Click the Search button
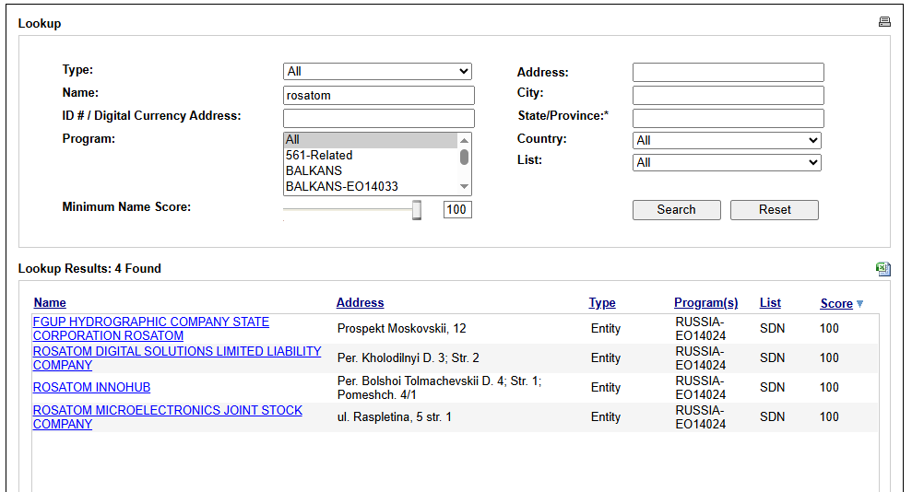 pyautogui.click(x=677, y=210)
